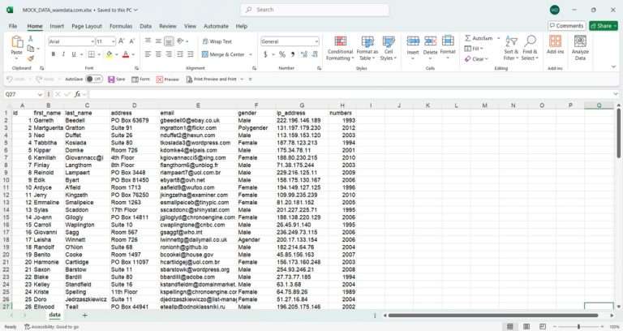Click the Format as Table icon
The width and height of the screenshot is (623, 331).
point(367,47)
